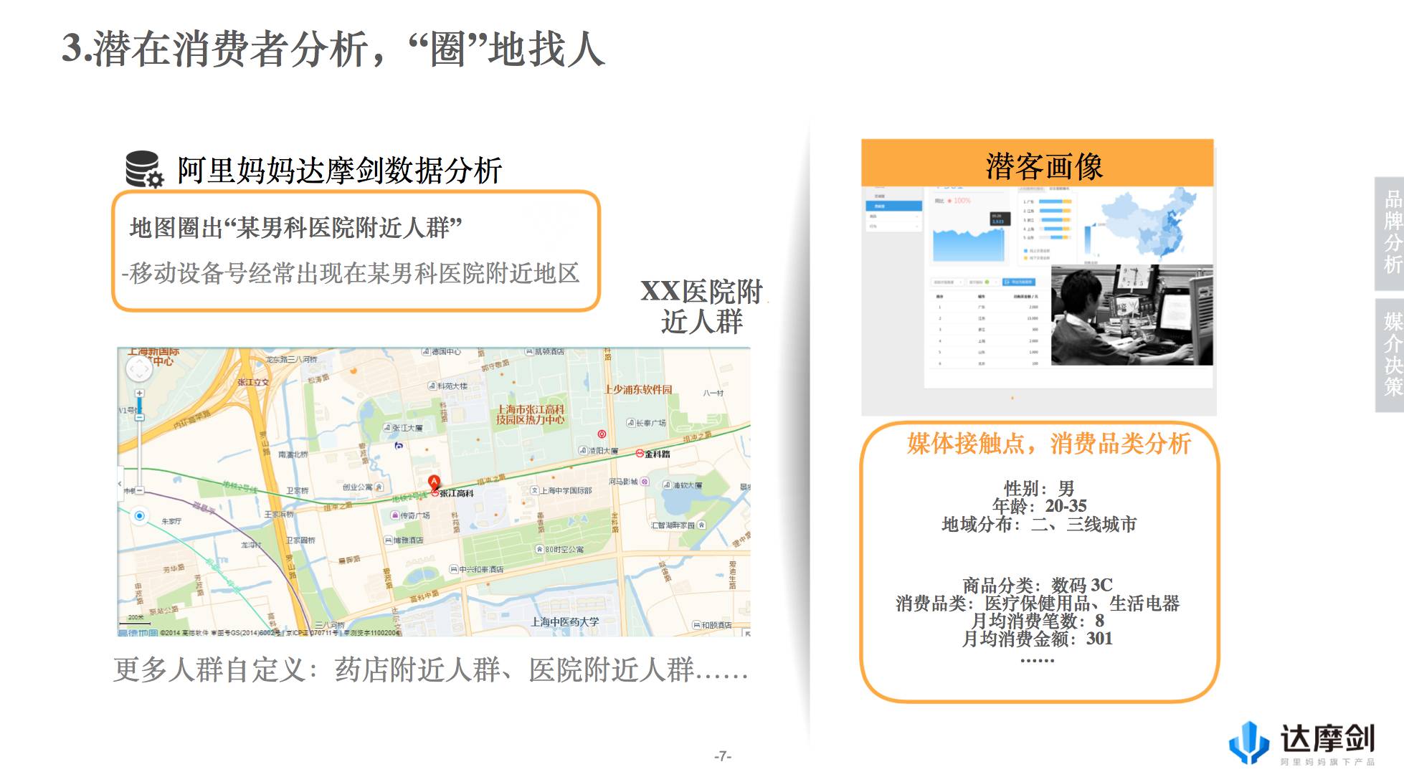Click the red metro icon above 渣阳大厦
The image size is (1404, 777).
point(602,434)
